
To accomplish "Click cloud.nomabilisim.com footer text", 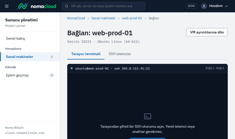I will click(25, 133).
